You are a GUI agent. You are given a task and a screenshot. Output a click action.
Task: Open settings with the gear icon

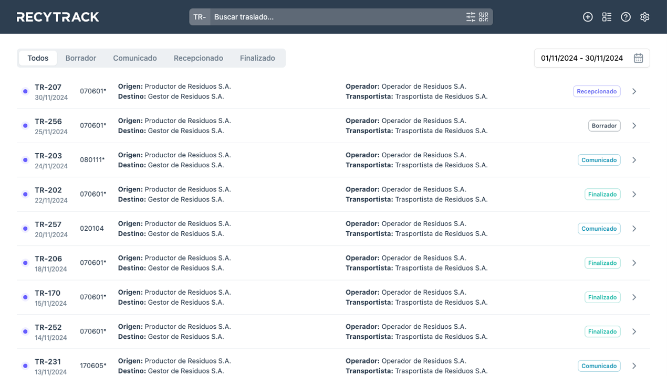tap(644, 16)
